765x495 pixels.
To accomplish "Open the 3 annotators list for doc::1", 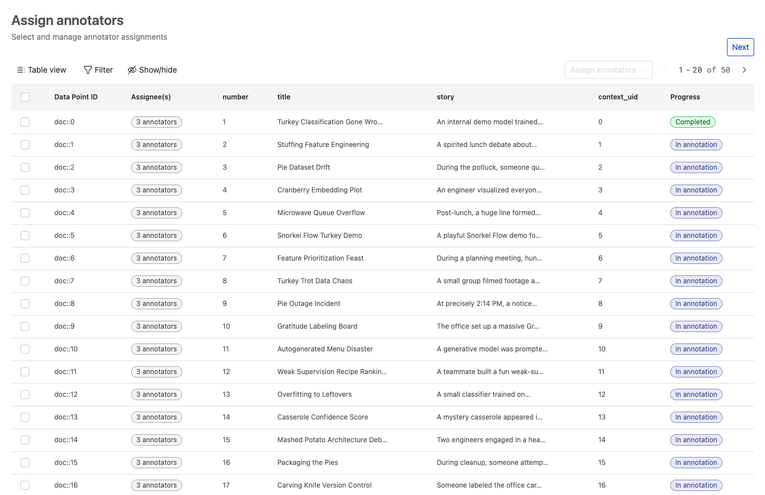I will pyautogui.click(x=157, y=144).
